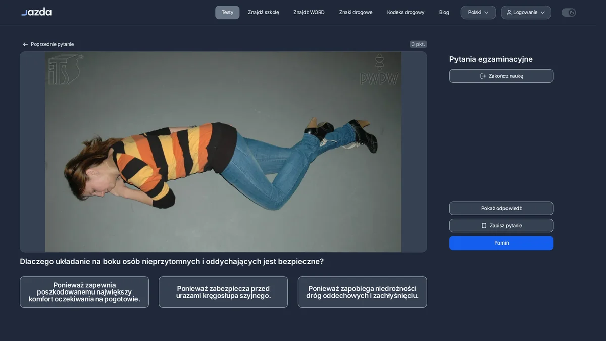
Task: Click the Pytania egzaminacyjne heading
Action: tap(491, 59)
